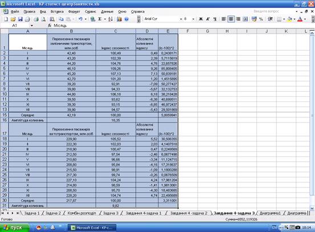Click the AutoSum sigma icon
The image size is (315, 232).
coord(100,19)
